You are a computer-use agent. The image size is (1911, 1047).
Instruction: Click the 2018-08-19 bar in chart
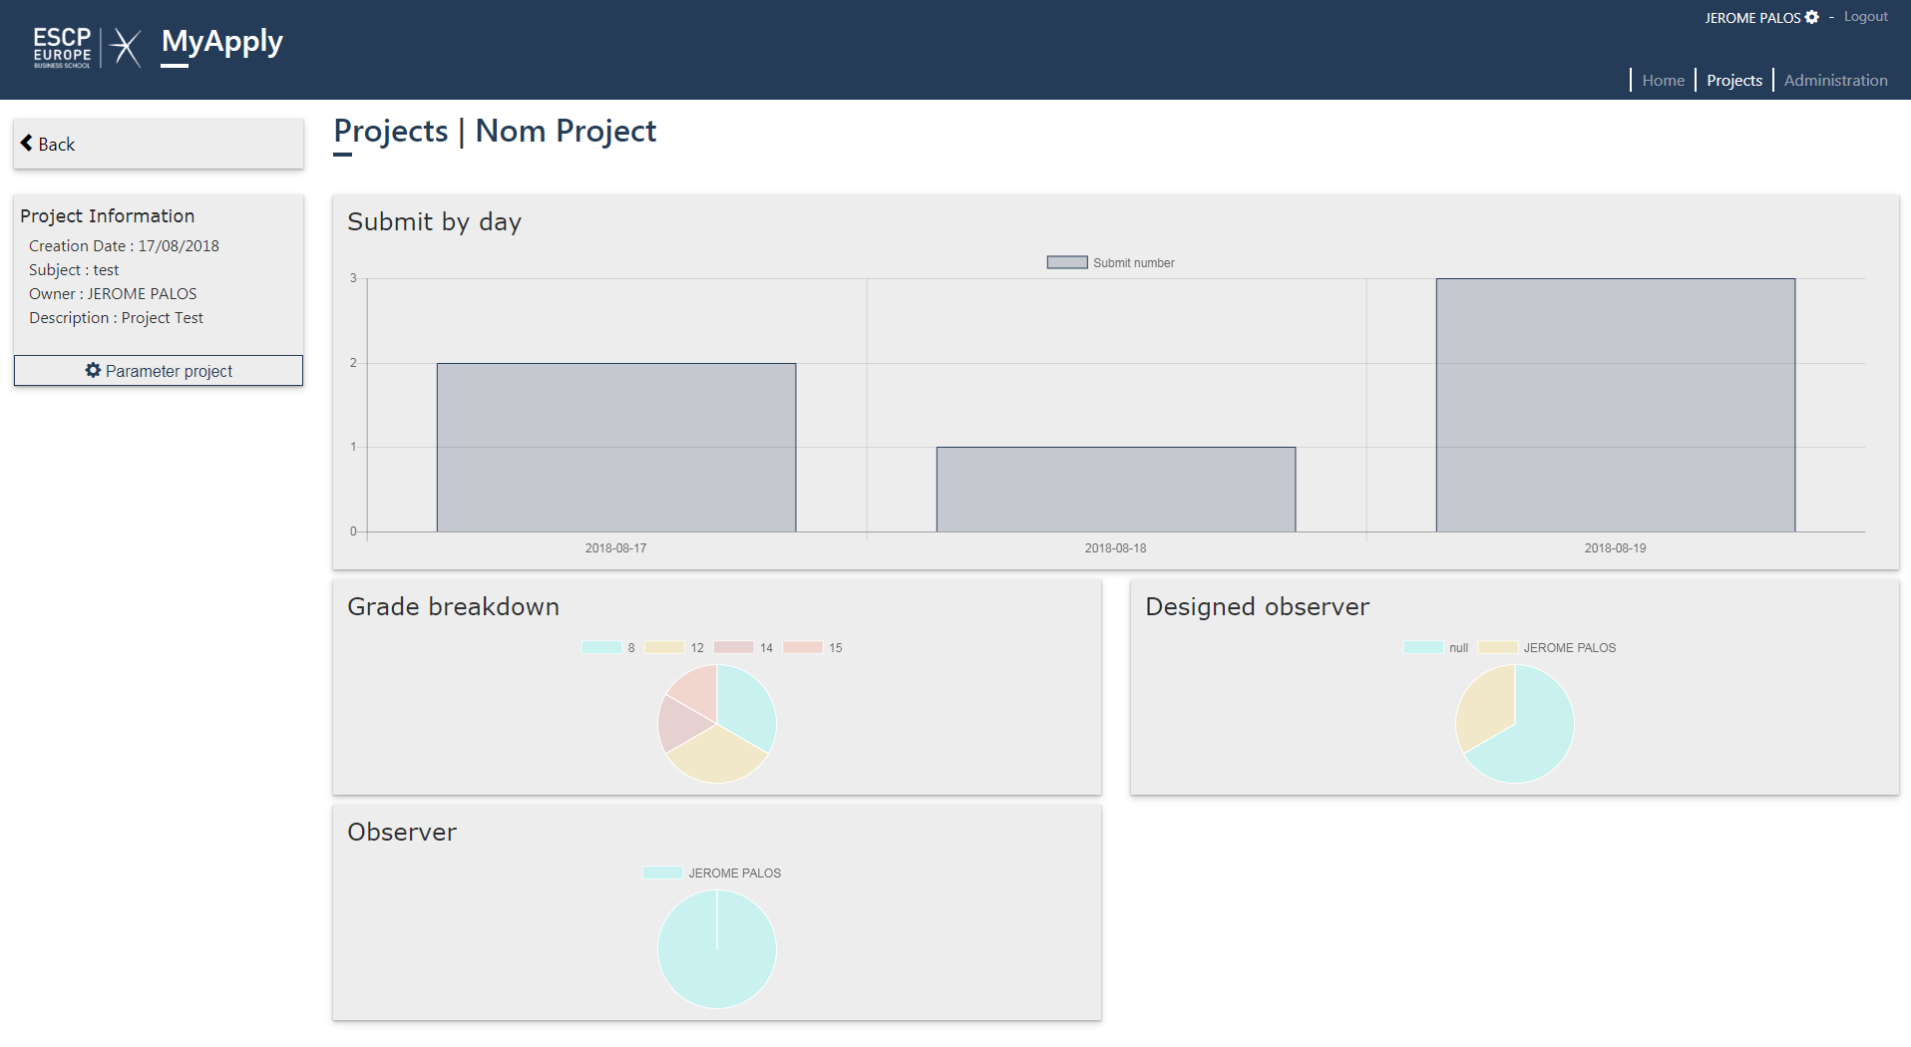point(1615,405)
